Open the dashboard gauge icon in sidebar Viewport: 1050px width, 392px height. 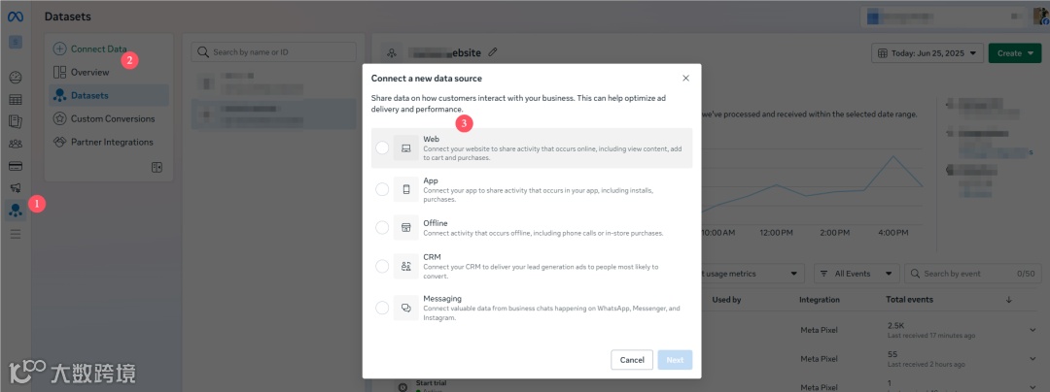point(16,77)
